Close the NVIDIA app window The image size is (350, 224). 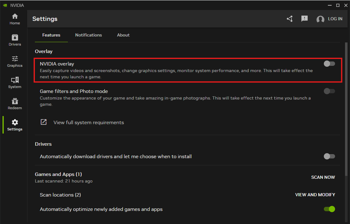point(346,5)
